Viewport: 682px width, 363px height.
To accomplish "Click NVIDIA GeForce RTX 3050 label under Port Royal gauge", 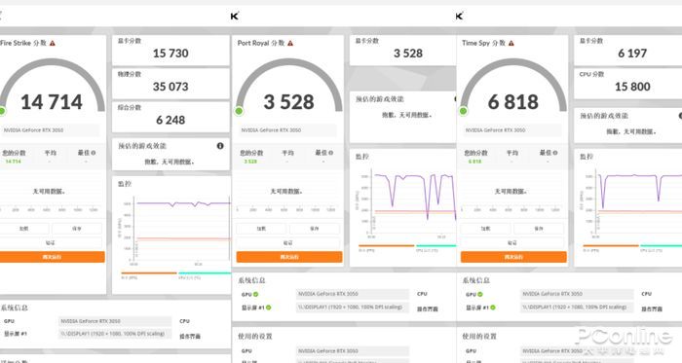I will point(271,130).
